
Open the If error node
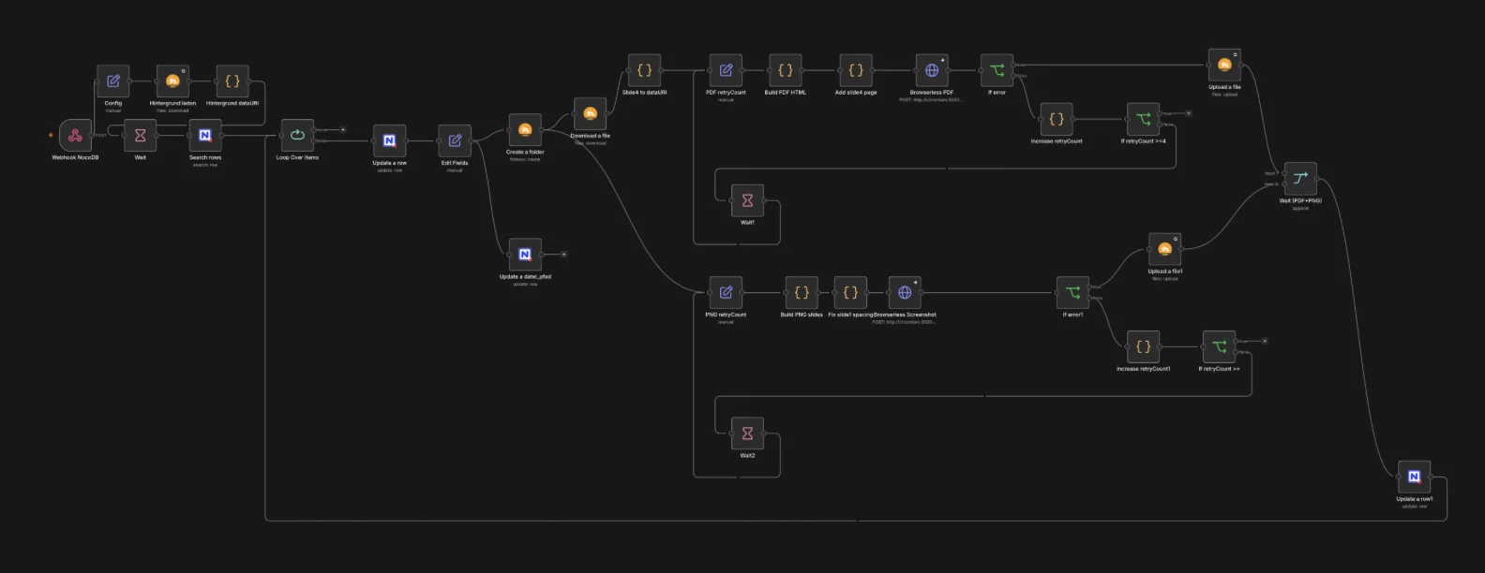[x=997, y=70]
